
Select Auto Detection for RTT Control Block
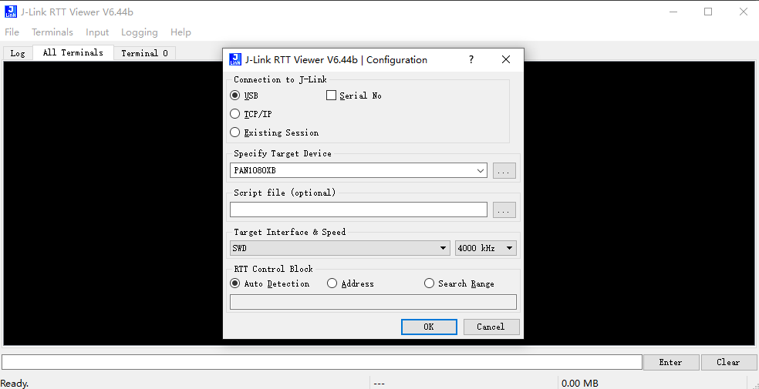tap(234, 283)
